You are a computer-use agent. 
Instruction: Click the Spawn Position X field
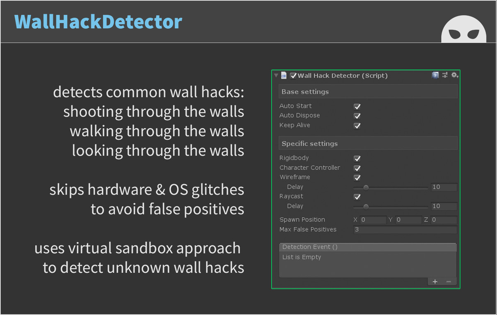click(373, 220)
